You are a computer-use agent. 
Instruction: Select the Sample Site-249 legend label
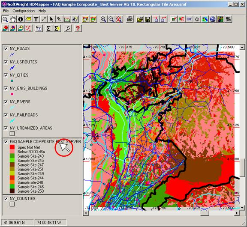point(30,173)
